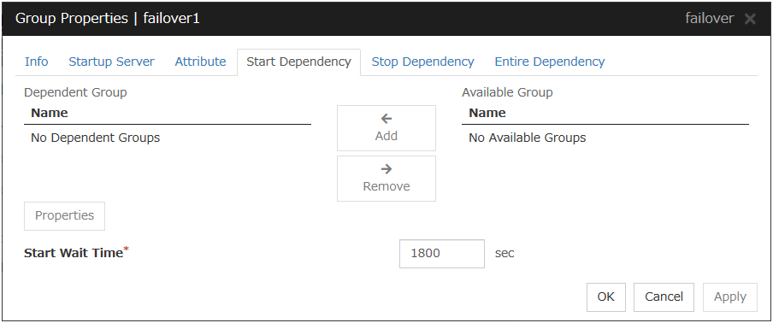Open the Startup Server tab

click(111, 62)
